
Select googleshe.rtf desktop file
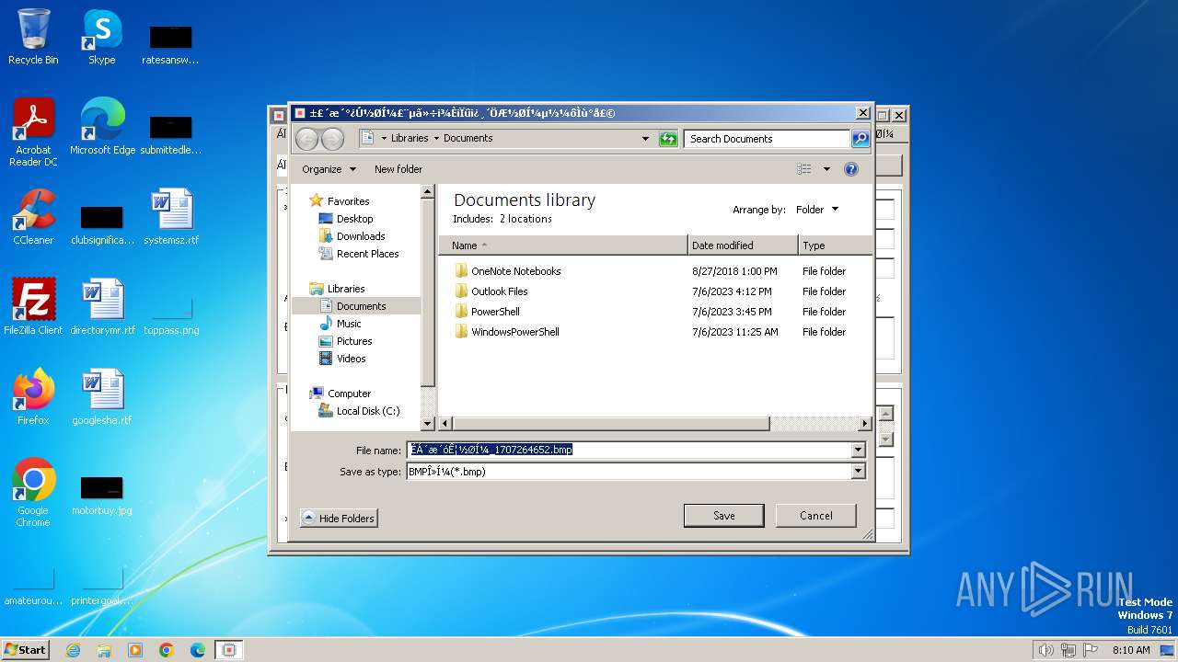point(102,397)
